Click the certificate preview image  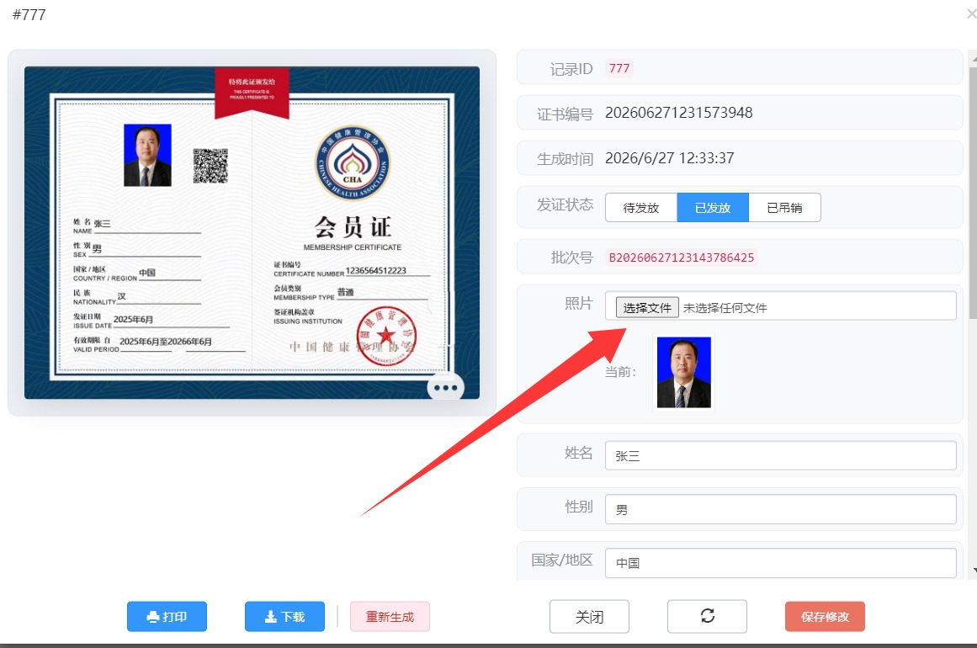252,232
